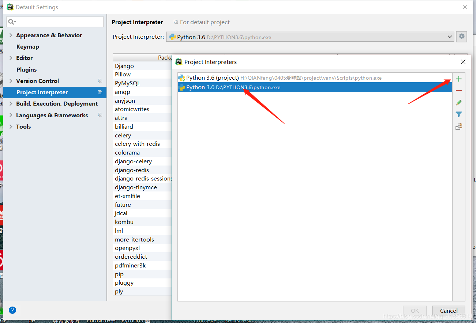Click PyCharm icon in Project Interpreters title
476x323 pixels.
pyautogui.click(x=179, y=62)
